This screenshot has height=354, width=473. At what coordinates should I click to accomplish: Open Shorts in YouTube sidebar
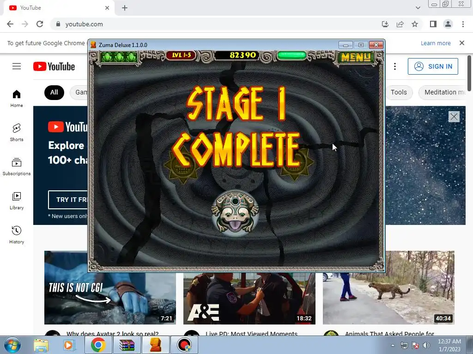(x=17, y=133)
